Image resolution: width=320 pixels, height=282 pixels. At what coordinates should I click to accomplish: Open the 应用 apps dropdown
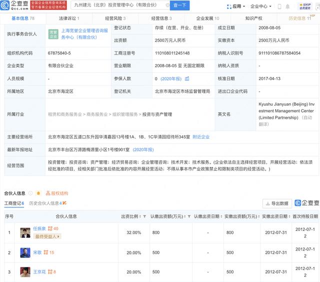[236, 7]
